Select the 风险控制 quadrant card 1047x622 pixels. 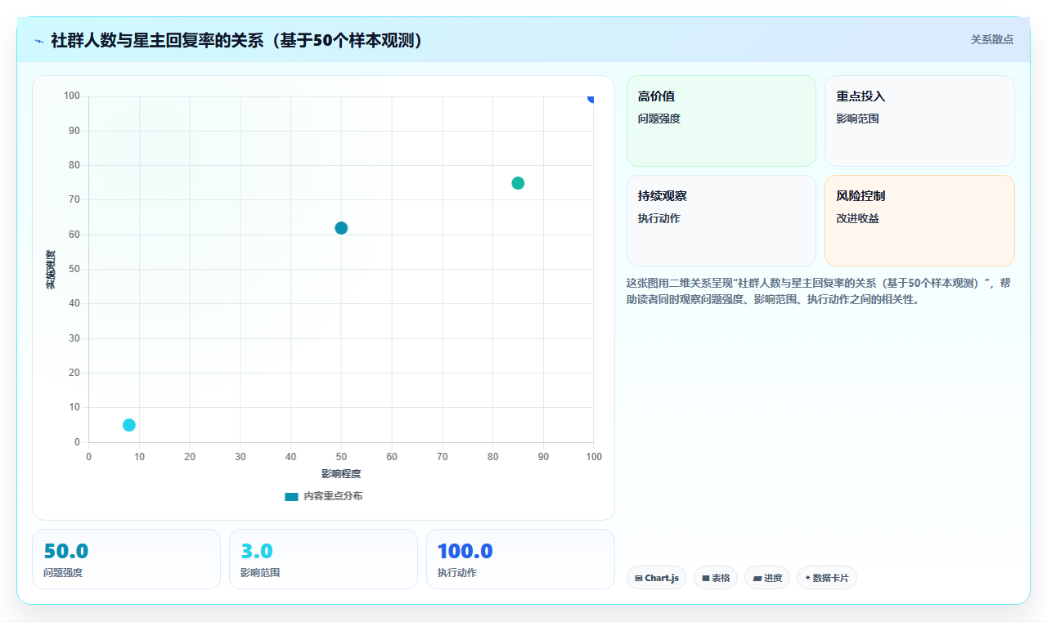[919, 221]
